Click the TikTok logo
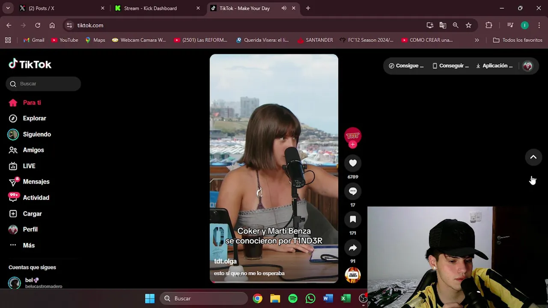Screen dimensions: 548x308 pyautogui.click(x=30, y=64)
